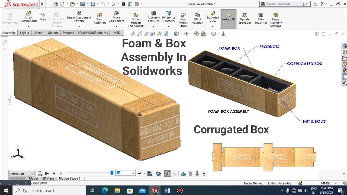Image resolution: width=347 pixels, height=195 pixels.
Task: Open the 3D Views bottom tab
Action: tap(49, 178)
